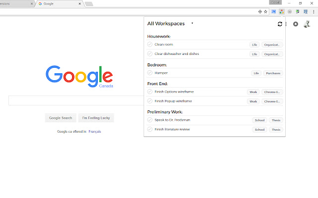Select the Preliminary Work section heading
This screenshot has width=318, height=198.
[165, 112]
